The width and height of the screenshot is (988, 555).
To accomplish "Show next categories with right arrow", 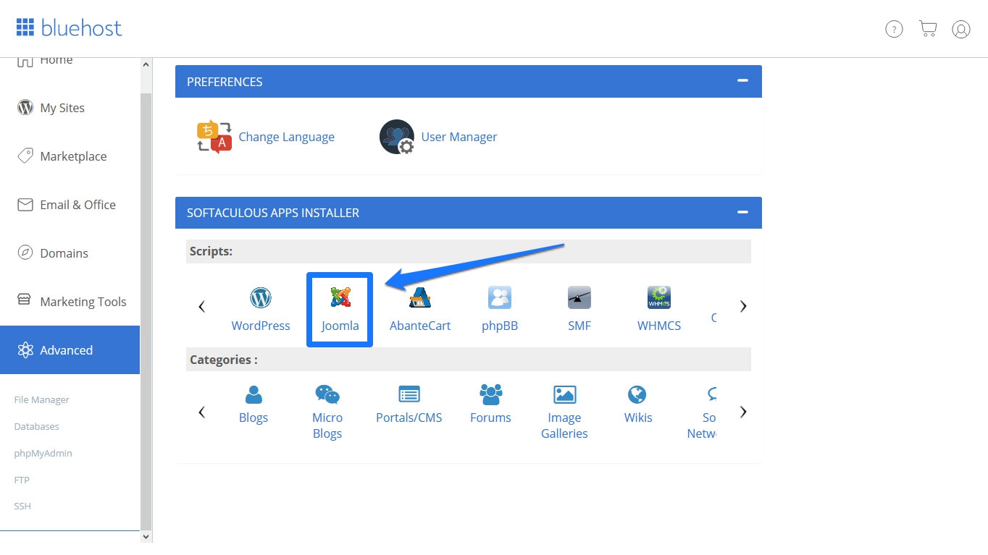I will click(743, 412).
